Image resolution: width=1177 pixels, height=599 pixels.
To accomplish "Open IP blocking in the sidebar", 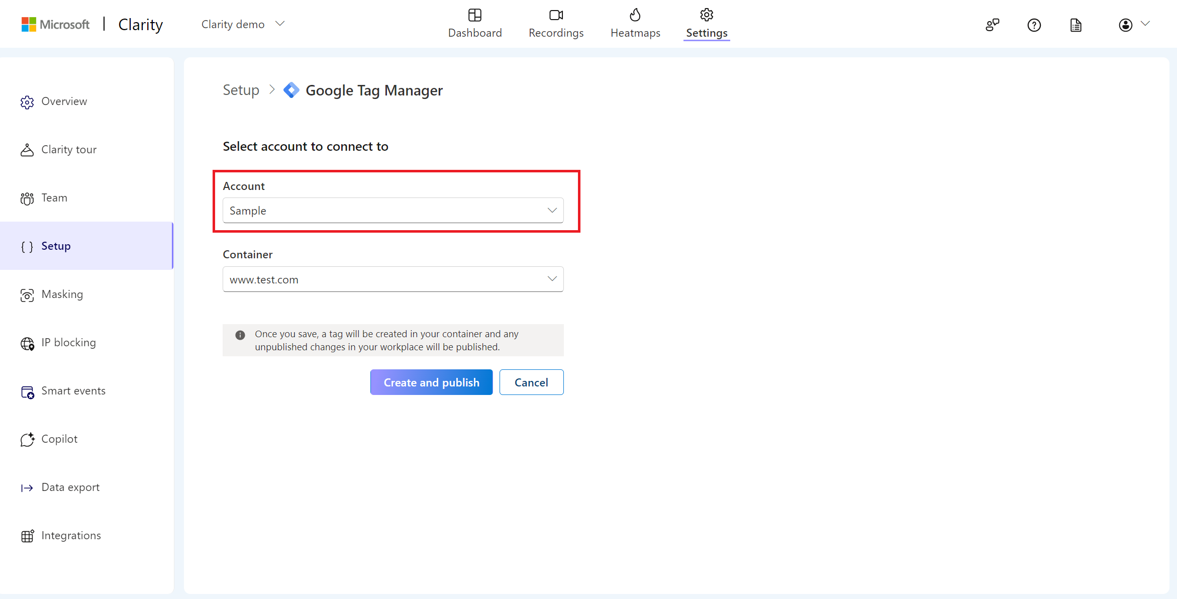I will tap(87, 343).
